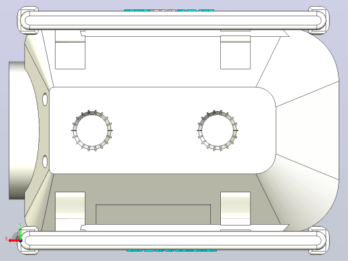Select the top horizontal rail bar
The height and width of the screenshot is (261, 348).
click(173, 20)
